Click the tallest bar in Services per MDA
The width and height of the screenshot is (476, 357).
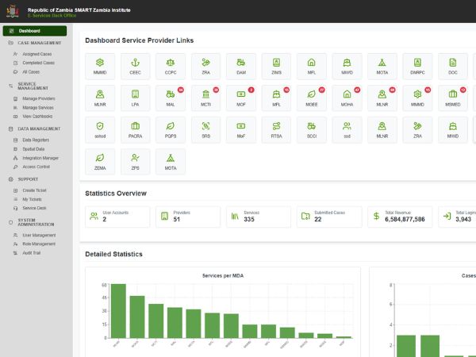pyautogui.click(x=118, y=311)
